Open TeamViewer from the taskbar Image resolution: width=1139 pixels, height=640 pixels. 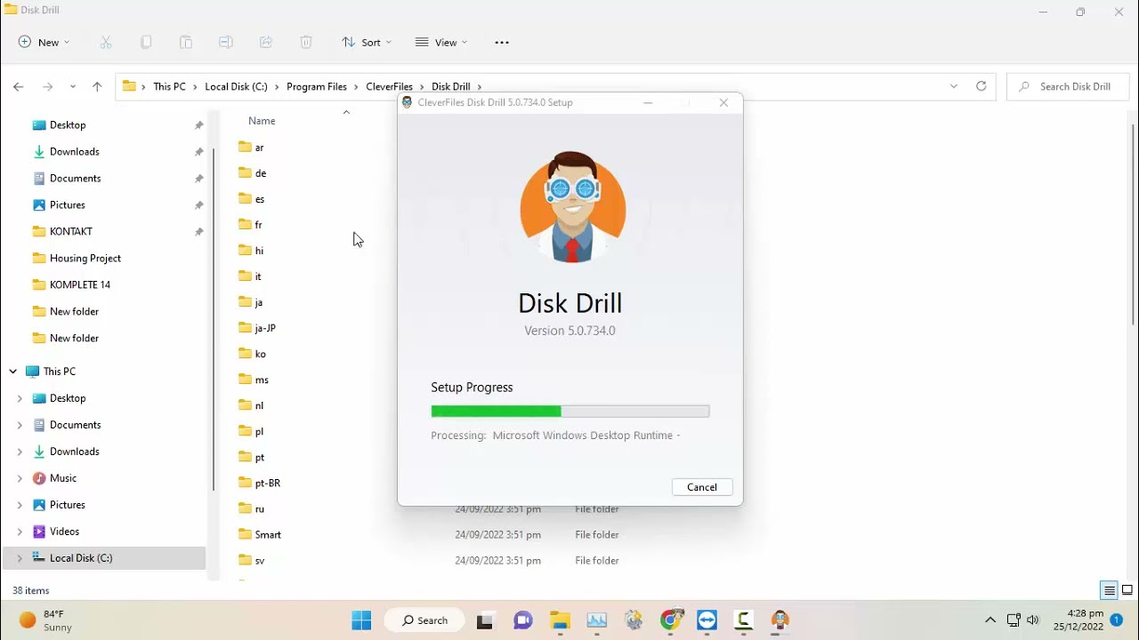point(707,620)
